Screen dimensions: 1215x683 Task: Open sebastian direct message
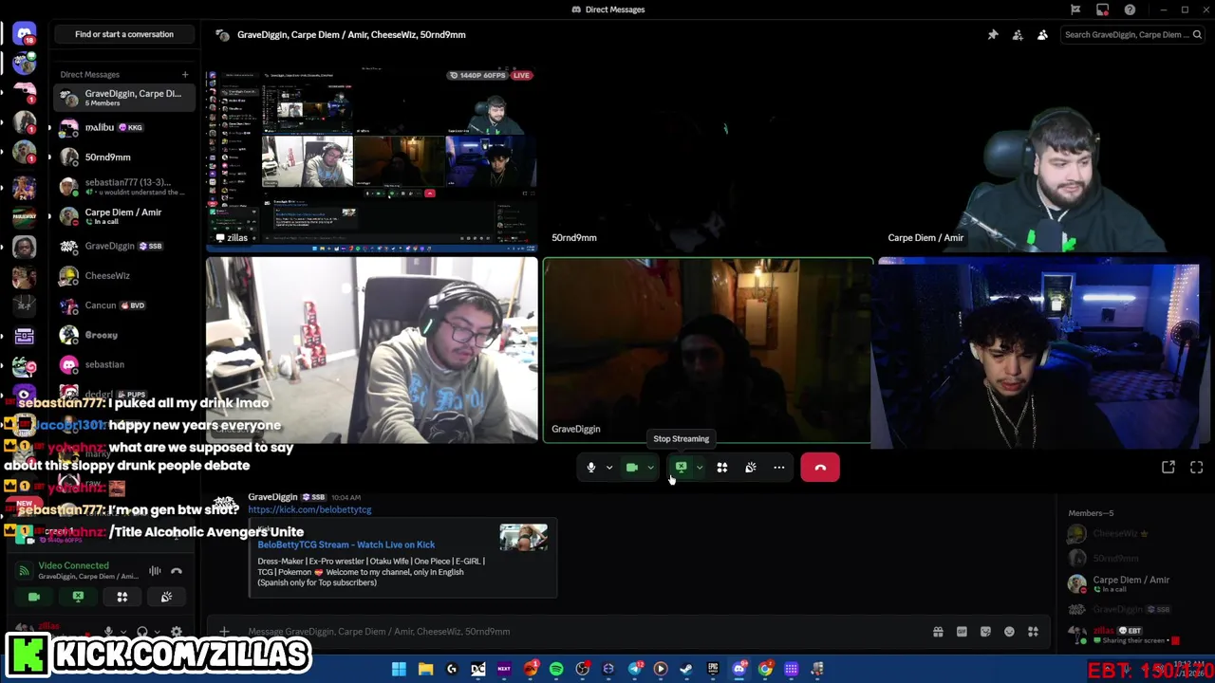tap(124, 364)
